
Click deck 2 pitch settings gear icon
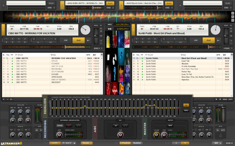pos(231,26)
